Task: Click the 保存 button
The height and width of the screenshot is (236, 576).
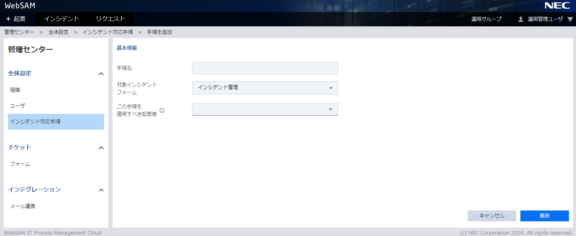Action: click(544, 216)
